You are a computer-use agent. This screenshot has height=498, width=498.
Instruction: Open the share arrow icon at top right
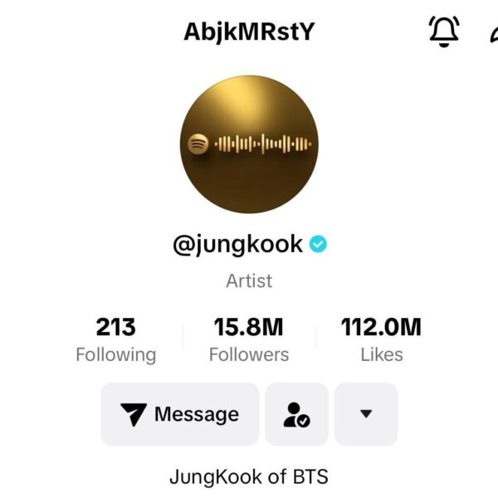tap(494, 34)
